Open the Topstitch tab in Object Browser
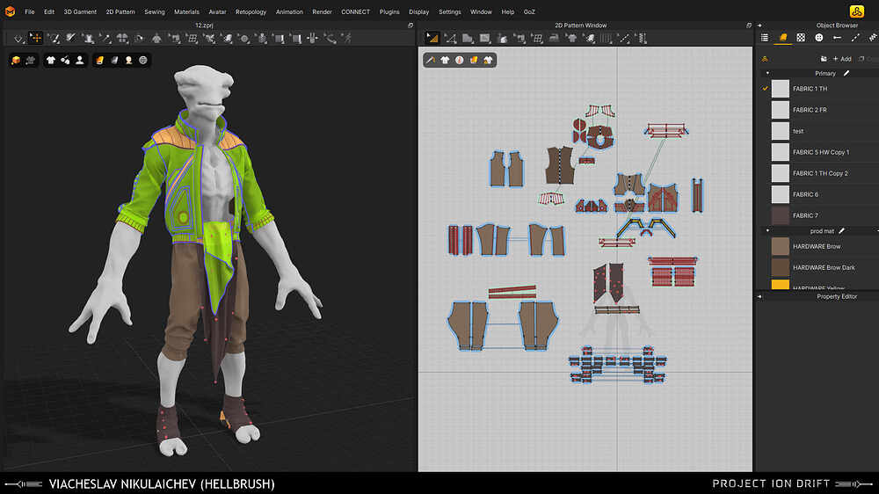 pos(855,38)
